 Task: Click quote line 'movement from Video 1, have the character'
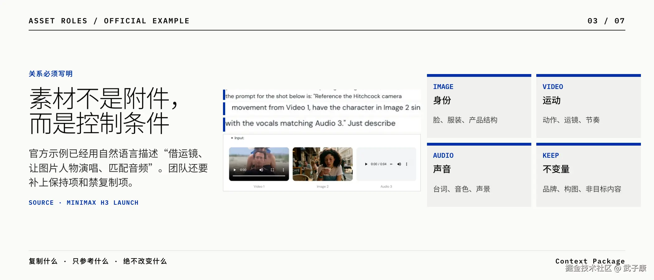(x=302, y=108)
